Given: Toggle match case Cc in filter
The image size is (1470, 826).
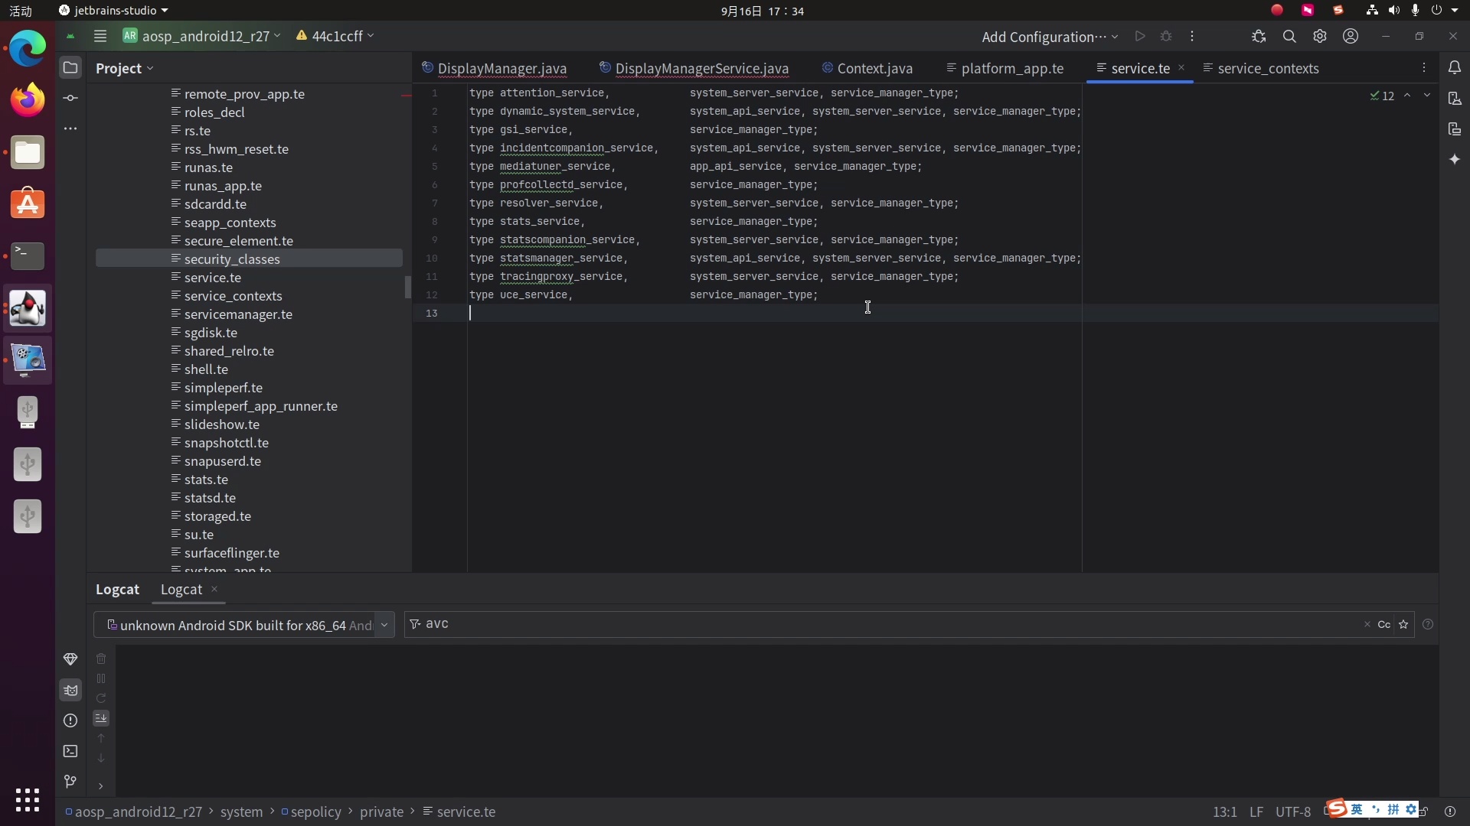Looking at the screenshot, I should click(x=1383, y=624).
